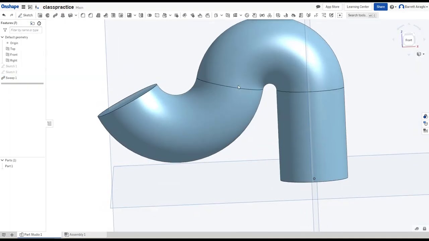Click the Front face of view cube
429x241 pixels.
coord(409,40)
